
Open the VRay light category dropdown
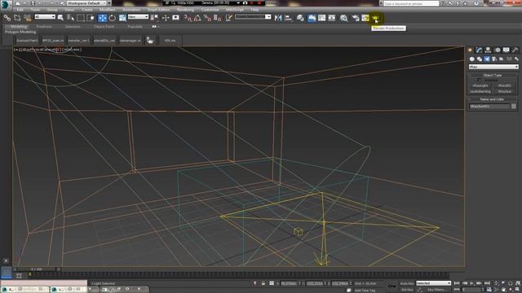(x=493, y=67)
